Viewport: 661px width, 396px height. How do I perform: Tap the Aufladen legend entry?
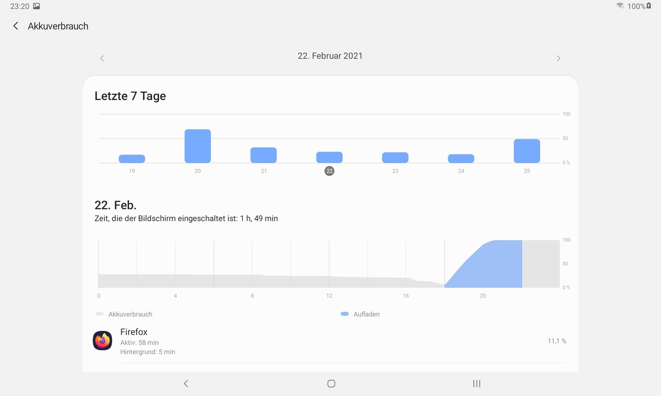[360, 314]
